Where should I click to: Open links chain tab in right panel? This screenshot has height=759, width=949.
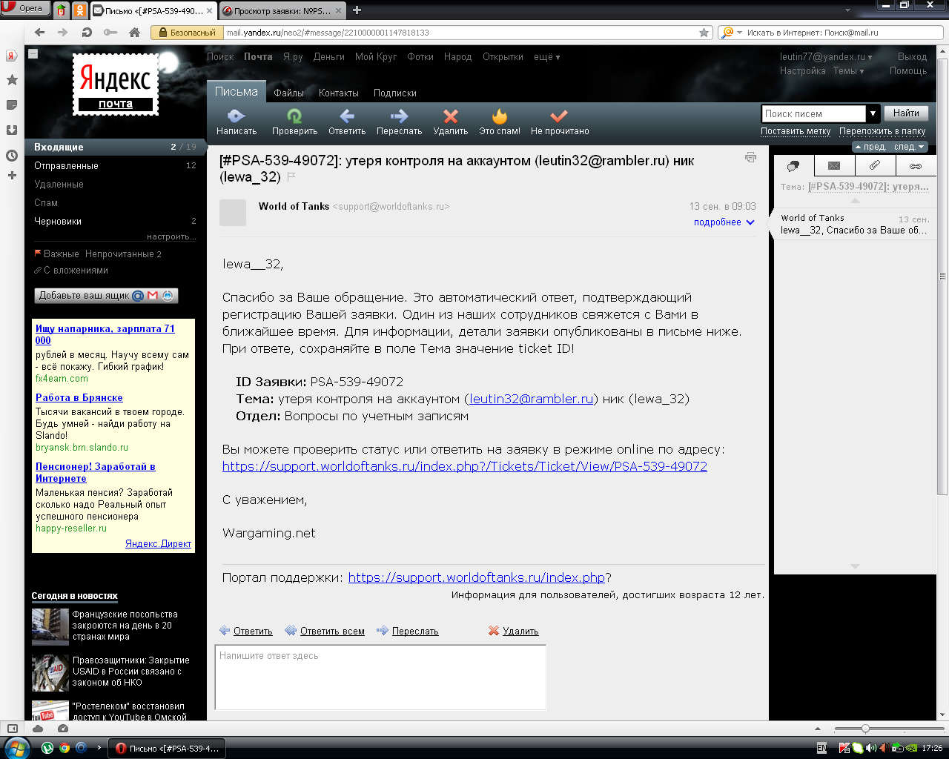tap(916, 166)
